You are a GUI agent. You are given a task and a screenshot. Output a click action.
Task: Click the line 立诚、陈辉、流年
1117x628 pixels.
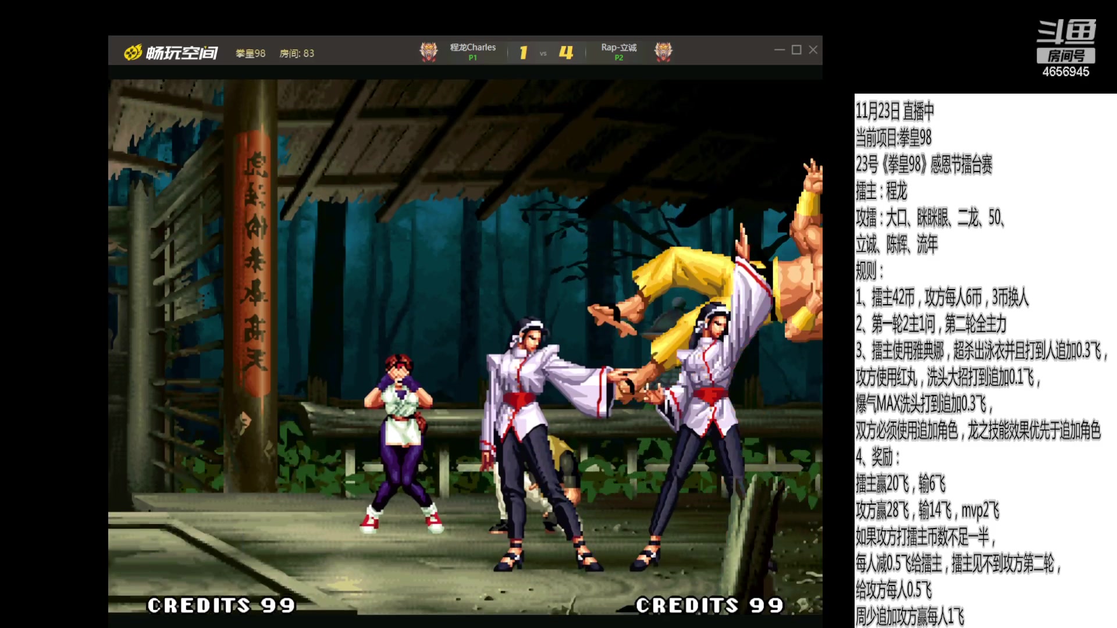pyautogui.click(x=897, y=244)
